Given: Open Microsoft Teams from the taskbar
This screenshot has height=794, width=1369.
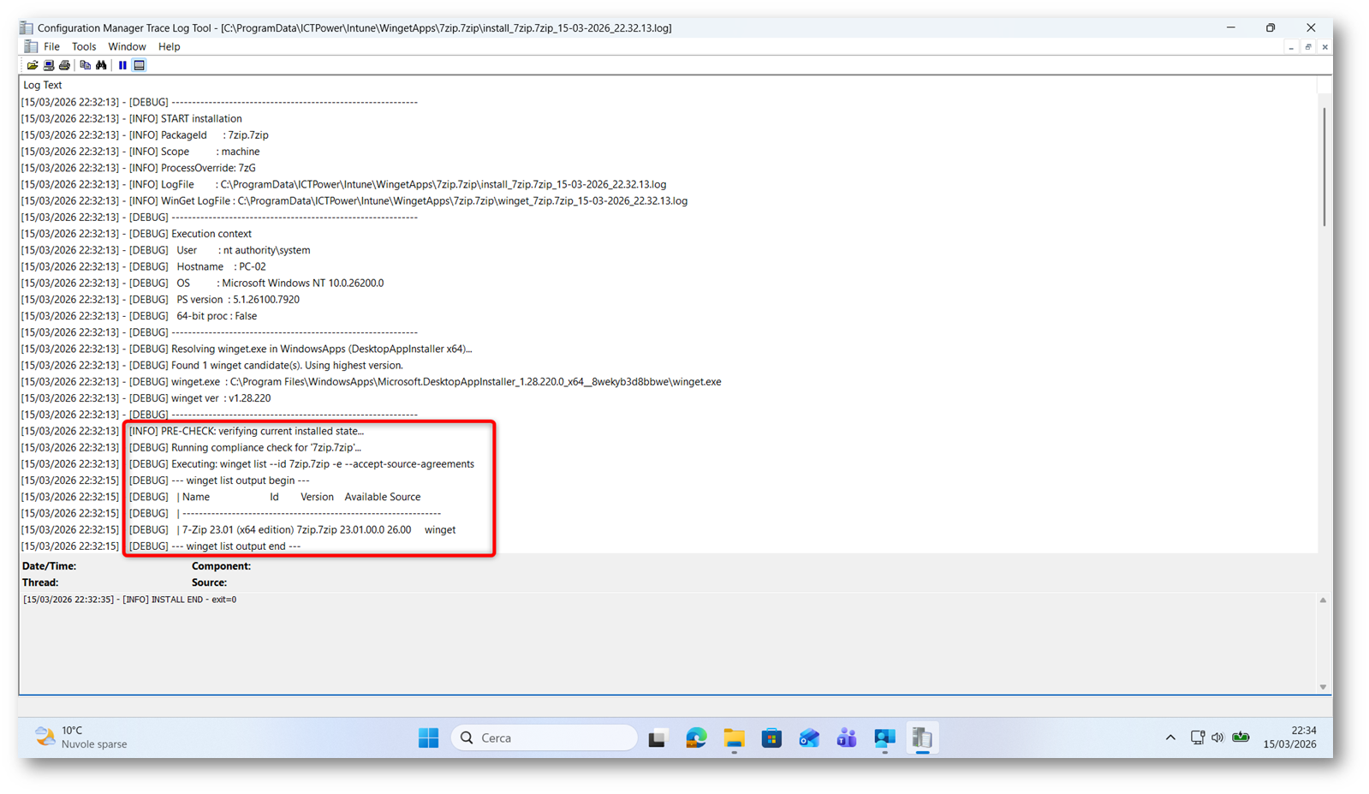Looking at the screenshot, I should [x=847, y=737].
